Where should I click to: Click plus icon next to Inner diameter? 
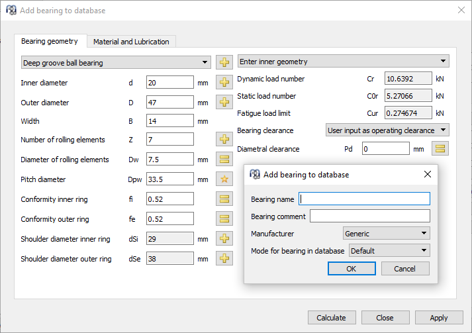[225, 83]
